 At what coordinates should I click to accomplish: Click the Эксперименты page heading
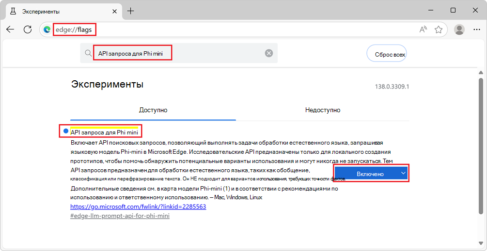click(x=108, y=84)
